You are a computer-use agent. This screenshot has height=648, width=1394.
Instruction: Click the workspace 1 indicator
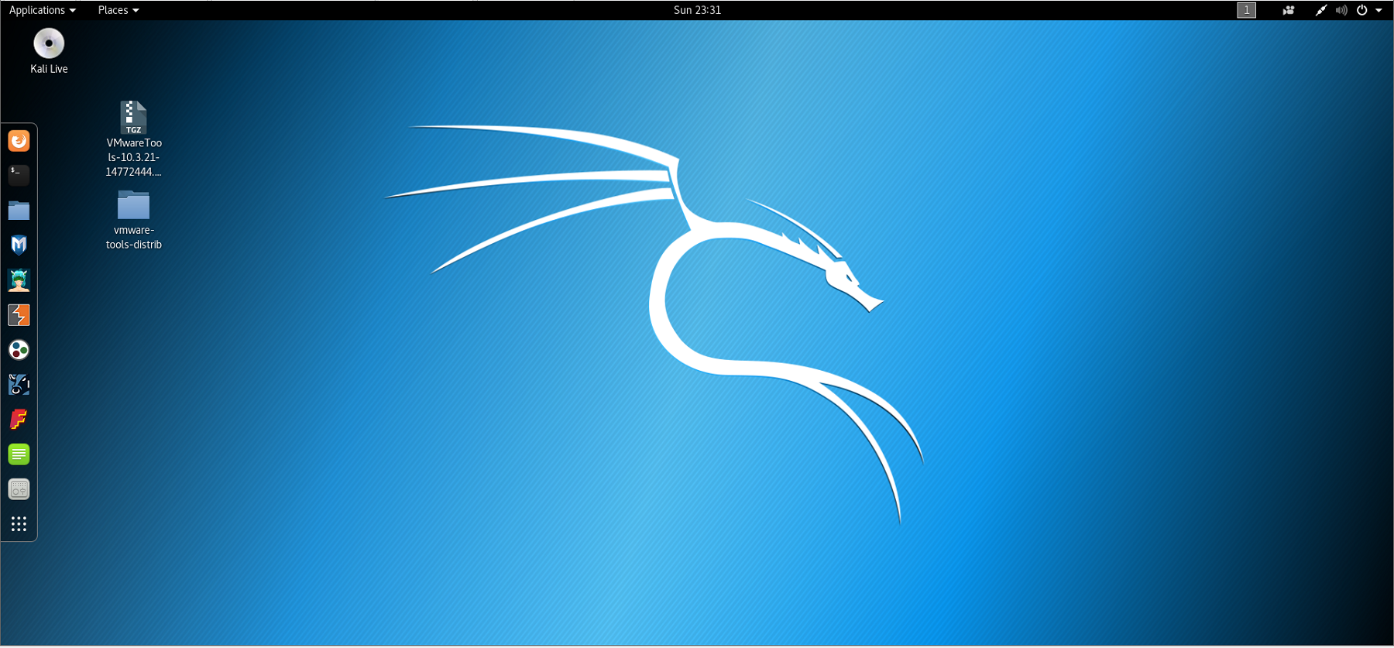click(x=1246, y=10)
